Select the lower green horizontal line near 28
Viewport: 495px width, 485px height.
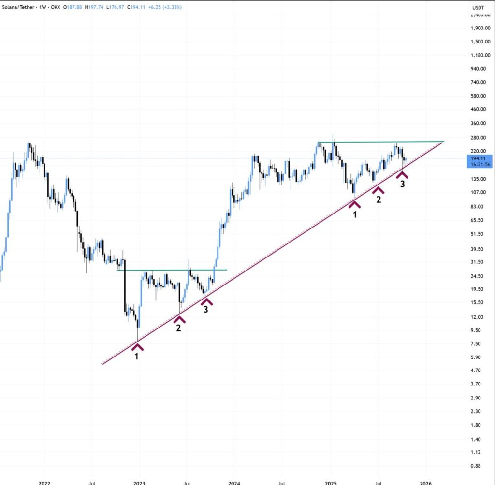pos(174,270)
